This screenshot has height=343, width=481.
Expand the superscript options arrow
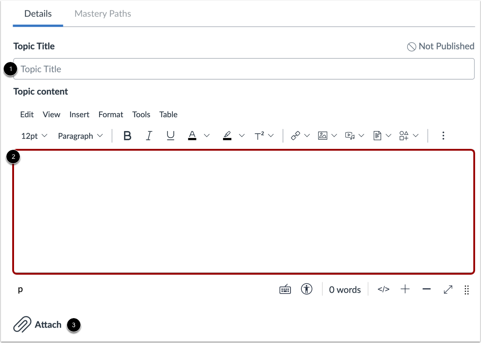[x=271, y=136]
